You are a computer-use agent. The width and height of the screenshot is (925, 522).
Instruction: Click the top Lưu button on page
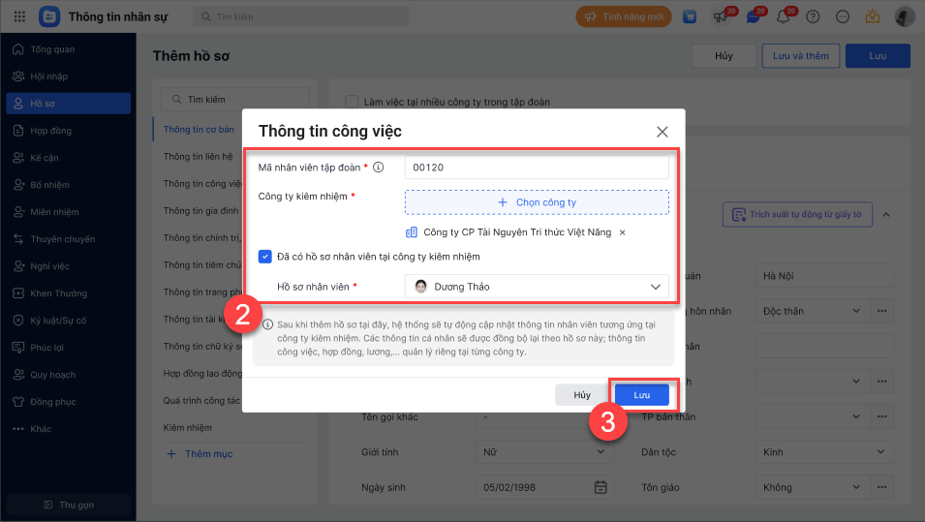878,56
